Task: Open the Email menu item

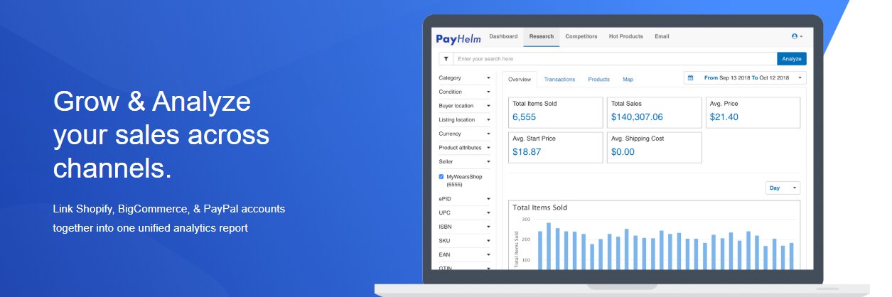Action: pyautogui.click(x=662, y=36)
